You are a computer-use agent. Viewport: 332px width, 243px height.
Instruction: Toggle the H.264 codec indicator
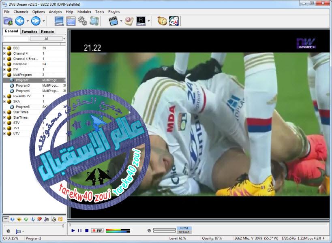coord(184,228)
